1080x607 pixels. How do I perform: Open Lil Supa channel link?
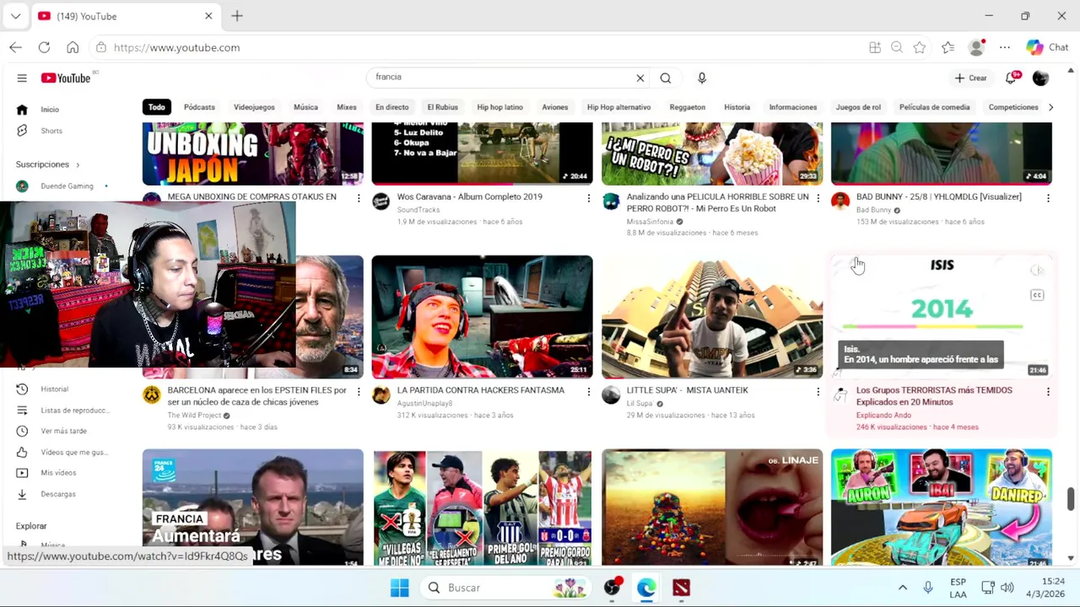point(640,404)
